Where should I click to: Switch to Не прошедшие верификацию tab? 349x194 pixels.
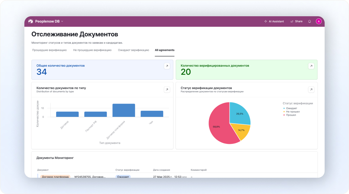[x=92, y=50]
